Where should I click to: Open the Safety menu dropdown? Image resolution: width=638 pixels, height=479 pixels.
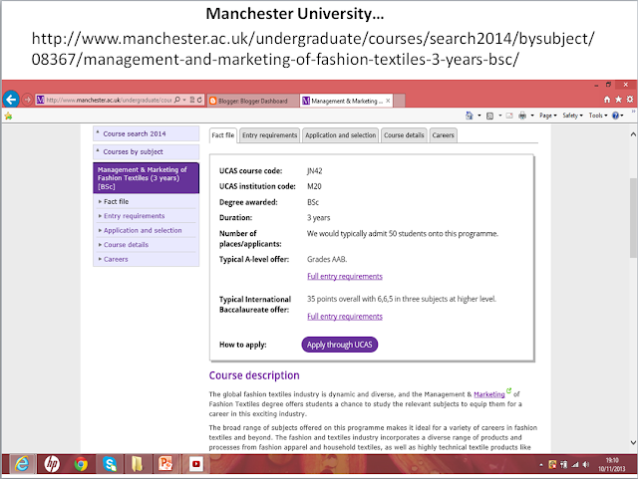572,116
